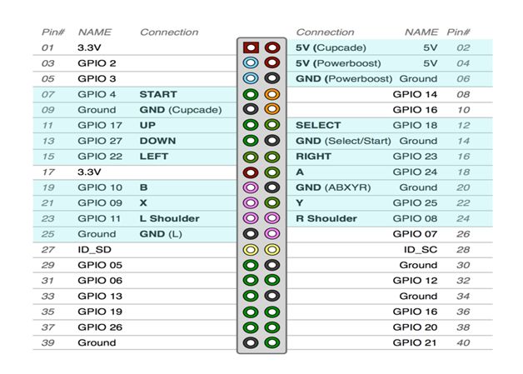Select the yellow ID_SD pin circle
Screen dimensions: 523x374
point(250,249)
